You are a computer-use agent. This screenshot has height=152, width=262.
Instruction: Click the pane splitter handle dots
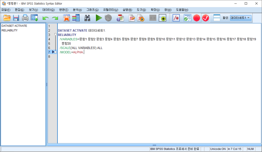(x=47, y=85)
